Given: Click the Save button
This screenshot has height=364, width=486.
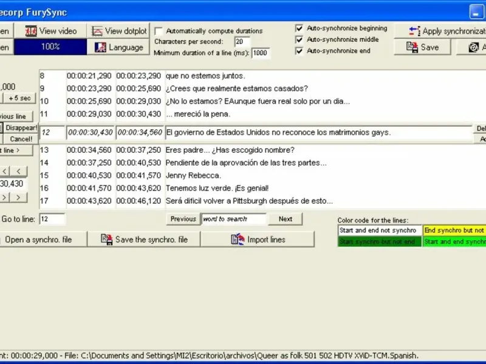Looking at the screenshot, I should tap(422, 47).
